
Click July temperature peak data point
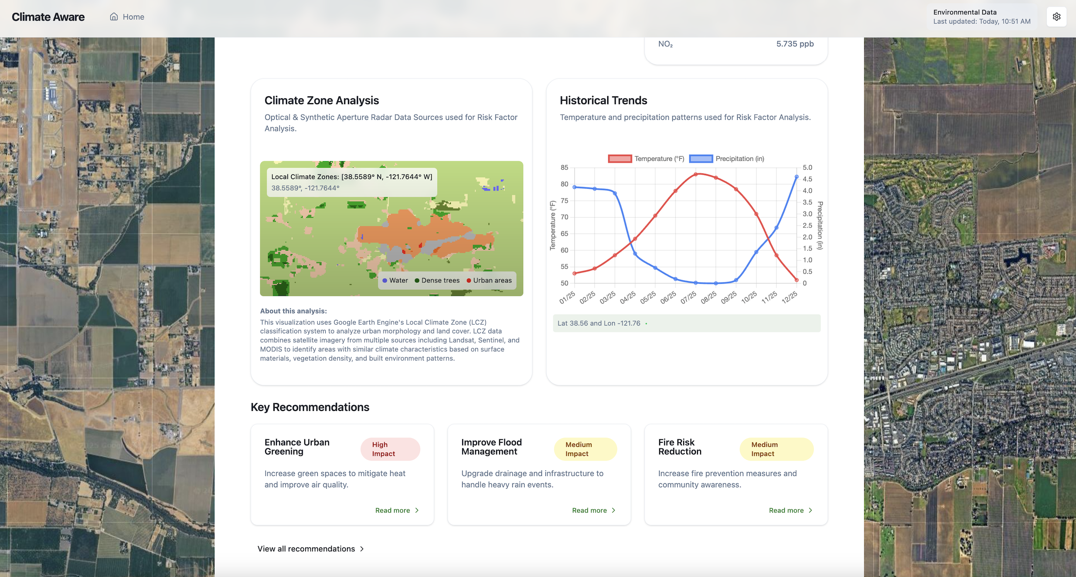696,174
